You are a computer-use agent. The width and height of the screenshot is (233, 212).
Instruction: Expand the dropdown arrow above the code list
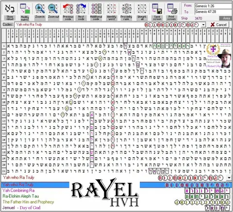(x=229, y=178)
